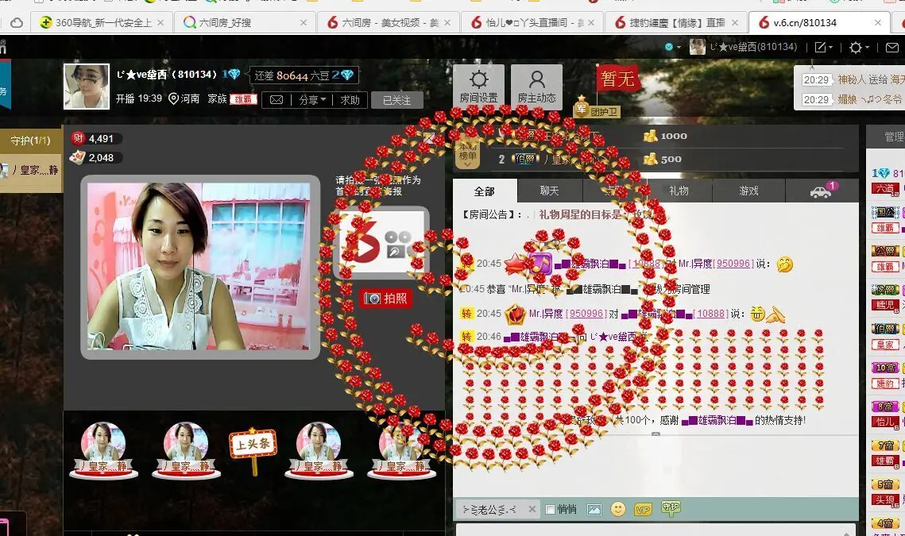Viewport: 905px width, 536px height.
Task: Click the envelope message icon beside 分享
Action: point(277,100)
